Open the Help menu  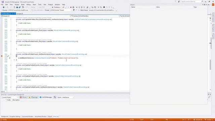pos(63,4)
